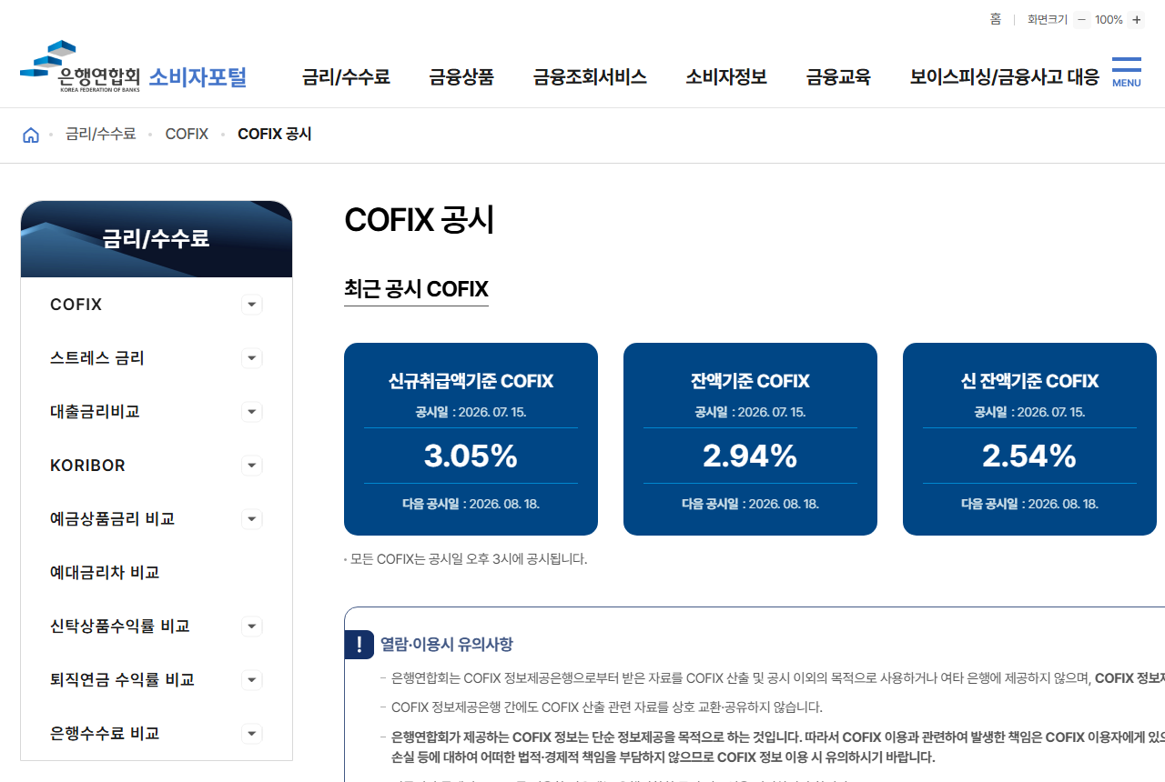Expand the COFIX sidebar section
Screen dimensions: 1165x782
coord(252,305)
